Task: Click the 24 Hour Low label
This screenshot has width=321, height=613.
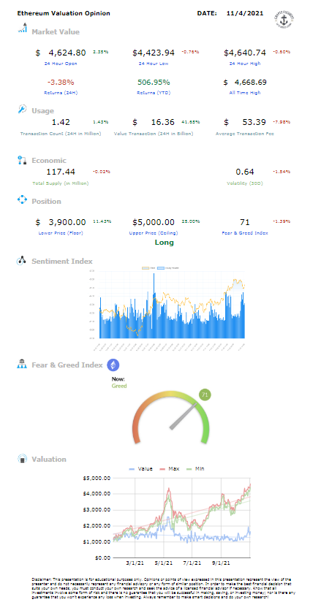Action: tap(154, 64)
